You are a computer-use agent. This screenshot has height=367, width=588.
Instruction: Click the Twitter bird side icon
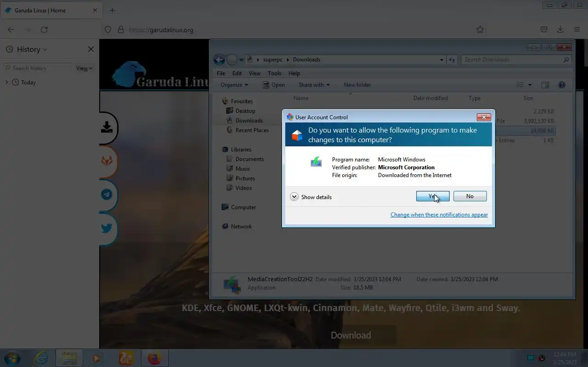click(x=107, y=228)
